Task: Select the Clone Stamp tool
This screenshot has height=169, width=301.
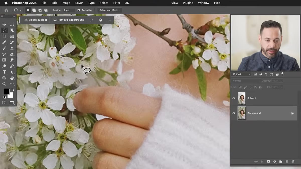Action: pos(12,48)
